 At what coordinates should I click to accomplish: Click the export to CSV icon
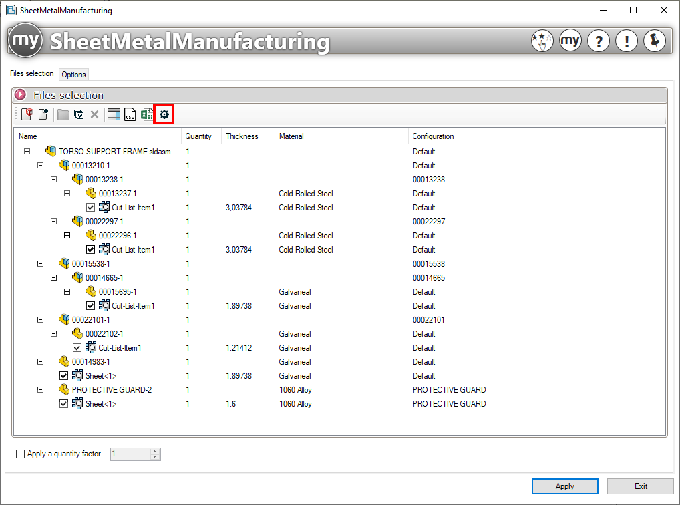click(x=130, y=114)
